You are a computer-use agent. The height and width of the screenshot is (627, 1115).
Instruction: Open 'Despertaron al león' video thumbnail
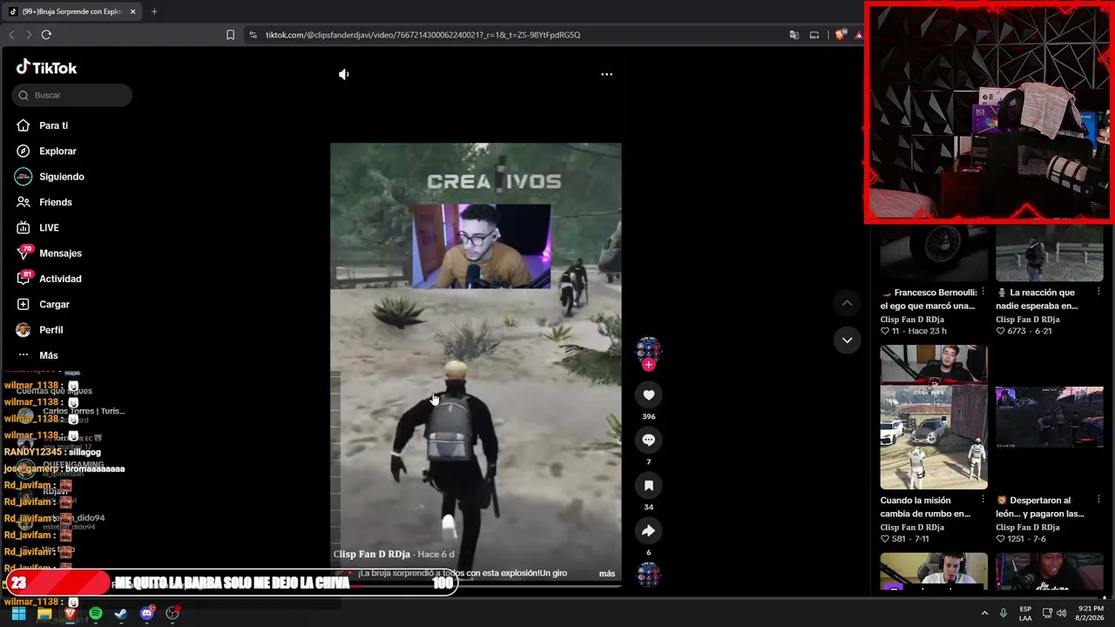(x=1050, y=417)
